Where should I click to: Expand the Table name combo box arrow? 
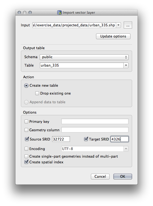(126, 65)
